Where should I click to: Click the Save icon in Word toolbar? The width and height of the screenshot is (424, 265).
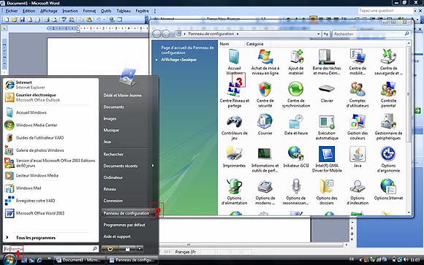(22, 20)
